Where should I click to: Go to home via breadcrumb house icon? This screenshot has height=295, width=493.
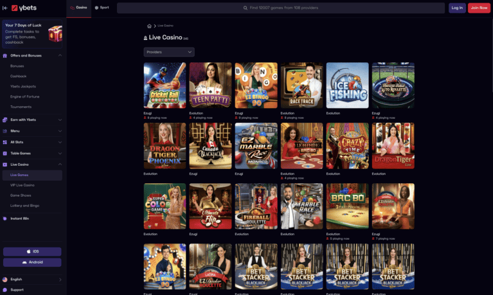point(149,26)
